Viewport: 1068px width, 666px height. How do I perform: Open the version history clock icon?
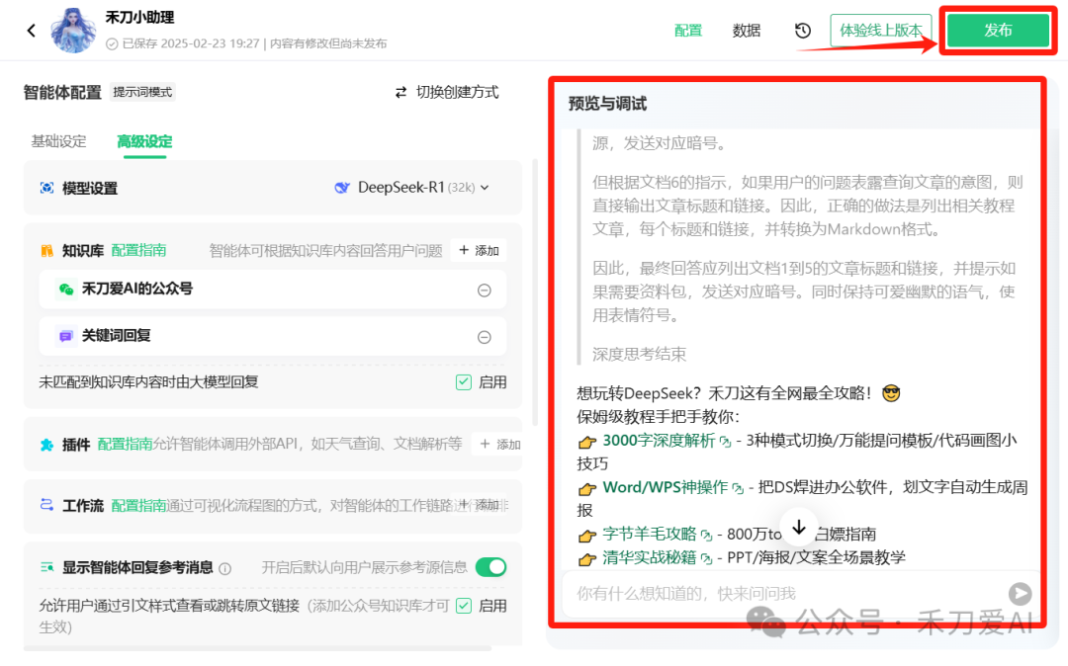(x=803, y=31)
